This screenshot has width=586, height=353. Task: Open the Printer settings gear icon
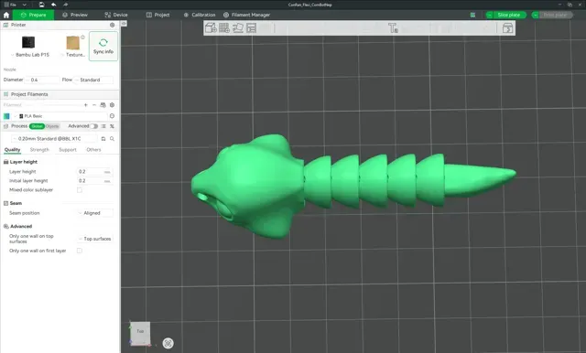[112, 25]
